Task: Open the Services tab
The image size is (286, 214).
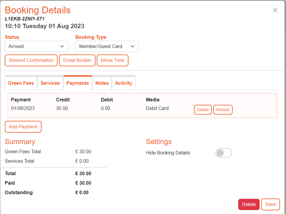Action: (50, 83)
